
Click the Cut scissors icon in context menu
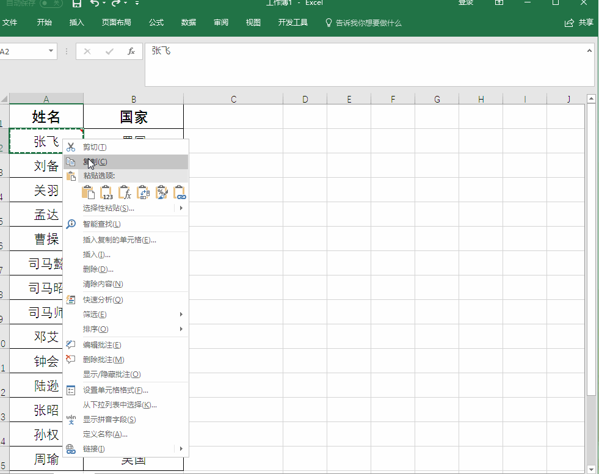click(71, 147)
